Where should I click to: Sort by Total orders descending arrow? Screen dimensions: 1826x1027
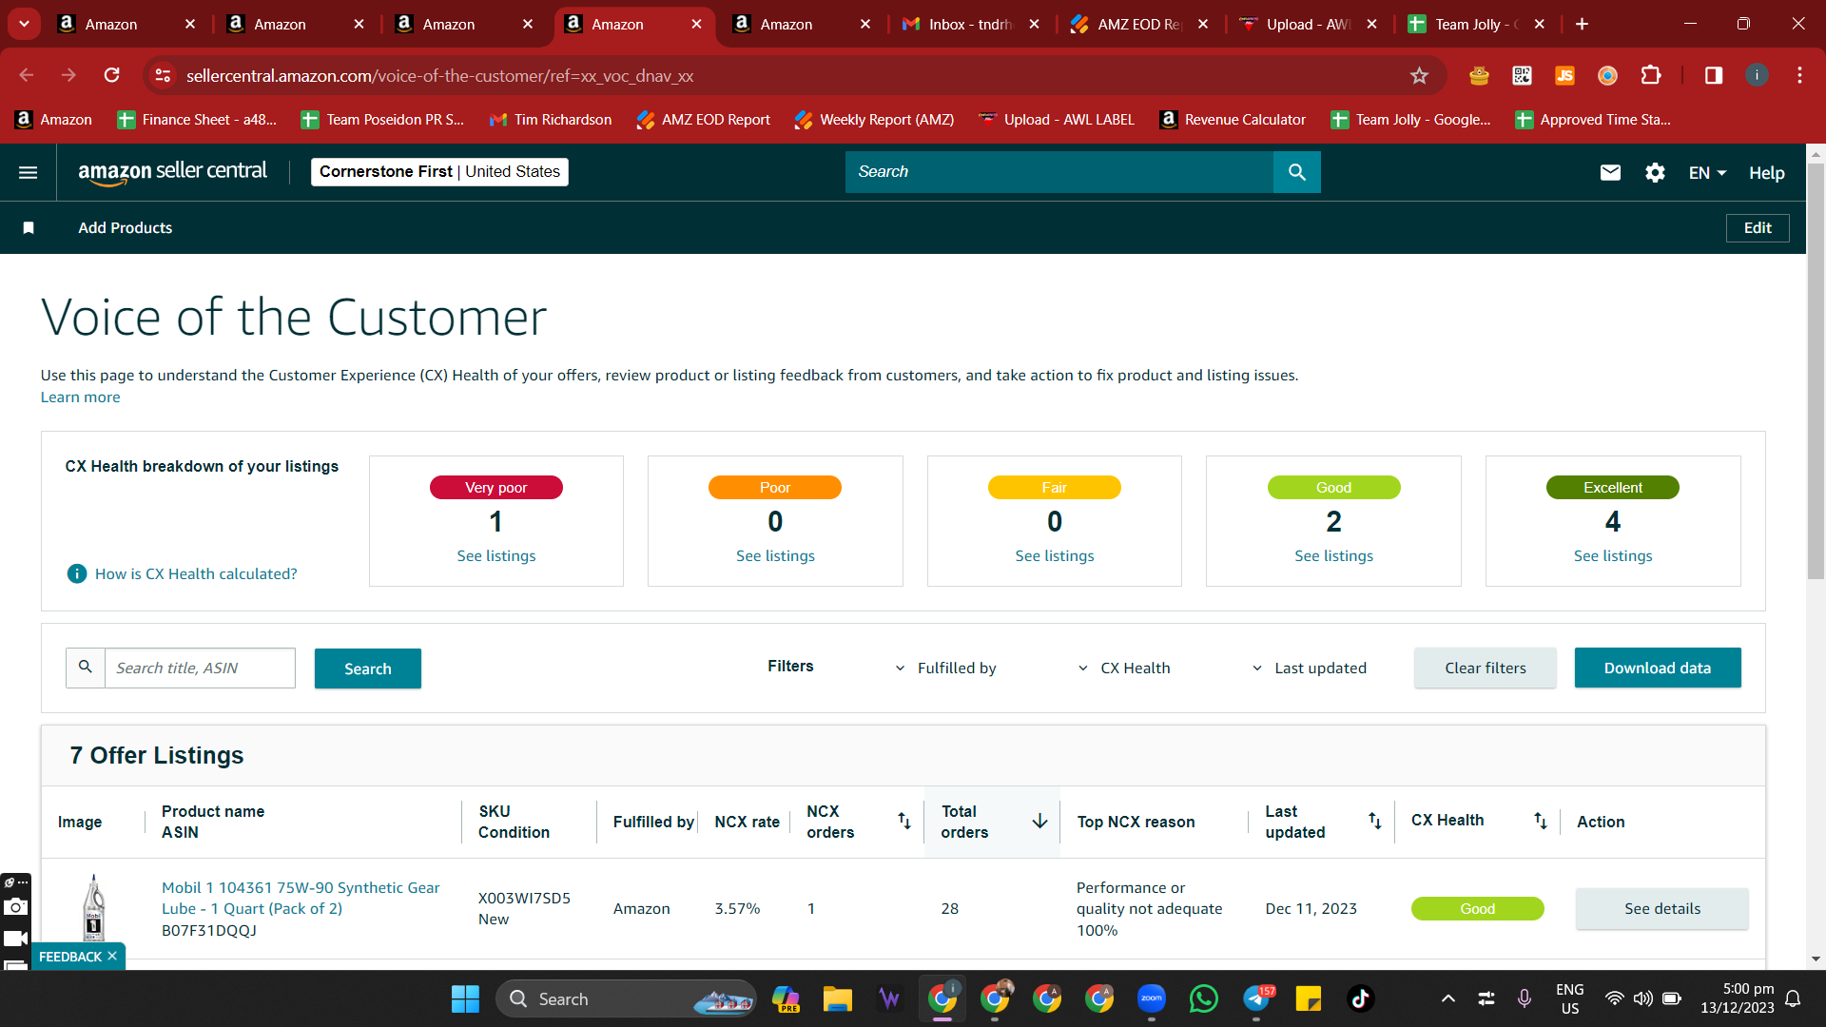1039,821
